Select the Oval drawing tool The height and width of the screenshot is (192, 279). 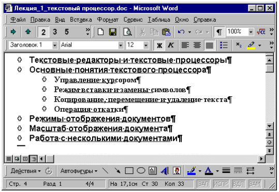click(141, 171)
